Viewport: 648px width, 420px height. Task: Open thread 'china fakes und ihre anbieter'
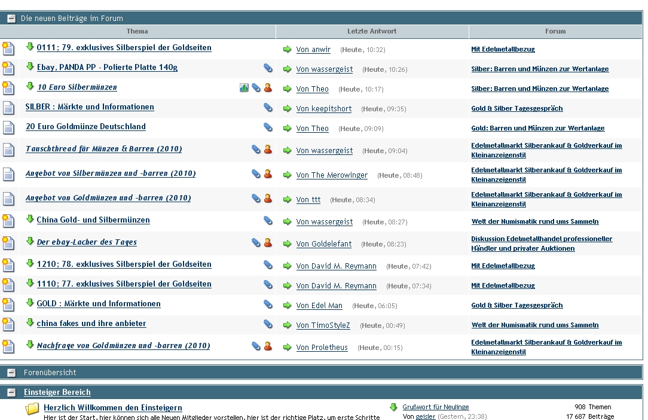pos(91,324)
